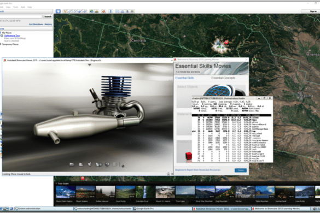The width and height of the screenshot is (320, 213).
Task: Collapse the Tour Guide panel arrow
Action: click(x=56, y=184)
